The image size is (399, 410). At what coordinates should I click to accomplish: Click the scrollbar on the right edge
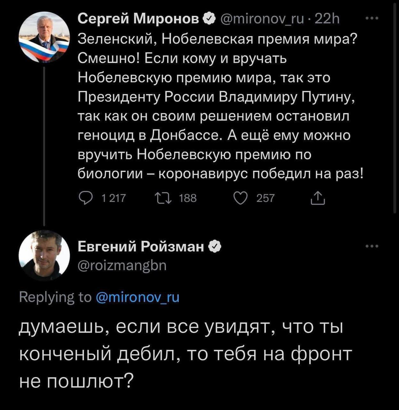click(x=395, y=106)
